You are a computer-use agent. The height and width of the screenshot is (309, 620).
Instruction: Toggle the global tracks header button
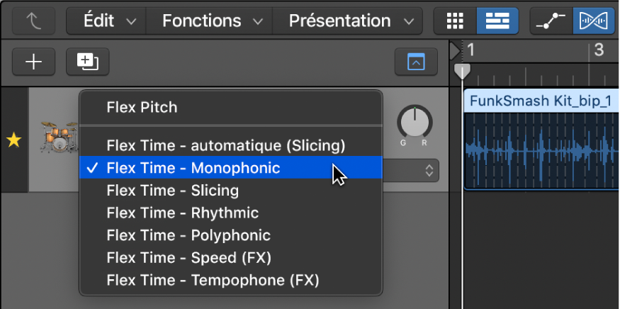pyautogui.click(x=416, y=62)
